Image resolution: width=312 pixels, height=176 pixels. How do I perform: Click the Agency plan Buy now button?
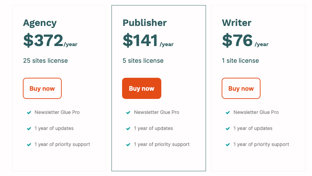coord(42,88)
